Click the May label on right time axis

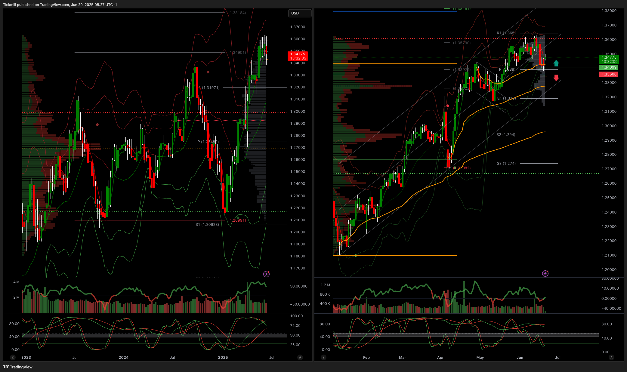pos(480,358)
